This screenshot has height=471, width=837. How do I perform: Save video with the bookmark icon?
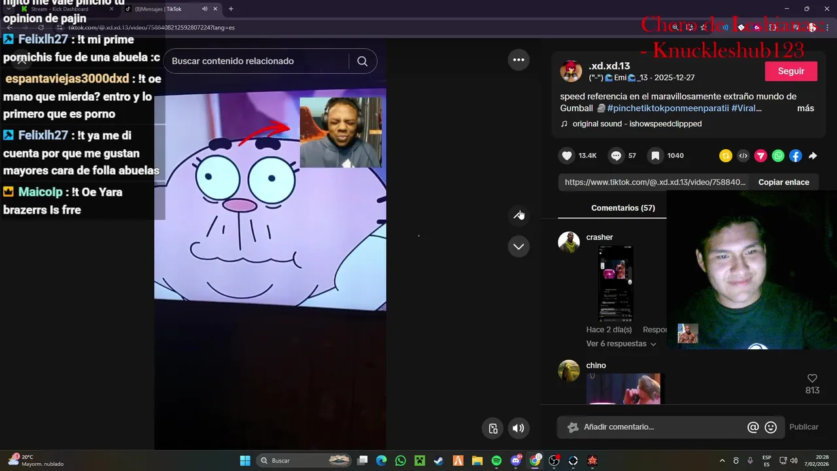[655, 156]
